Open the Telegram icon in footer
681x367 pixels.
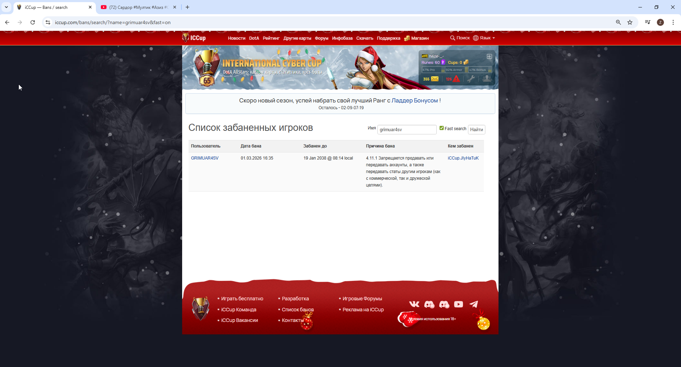474,304
